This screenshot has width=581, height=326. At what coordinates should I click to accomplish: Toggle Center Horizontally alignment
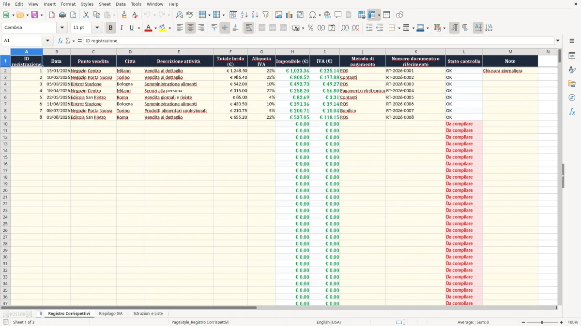(x=190, y=28)
